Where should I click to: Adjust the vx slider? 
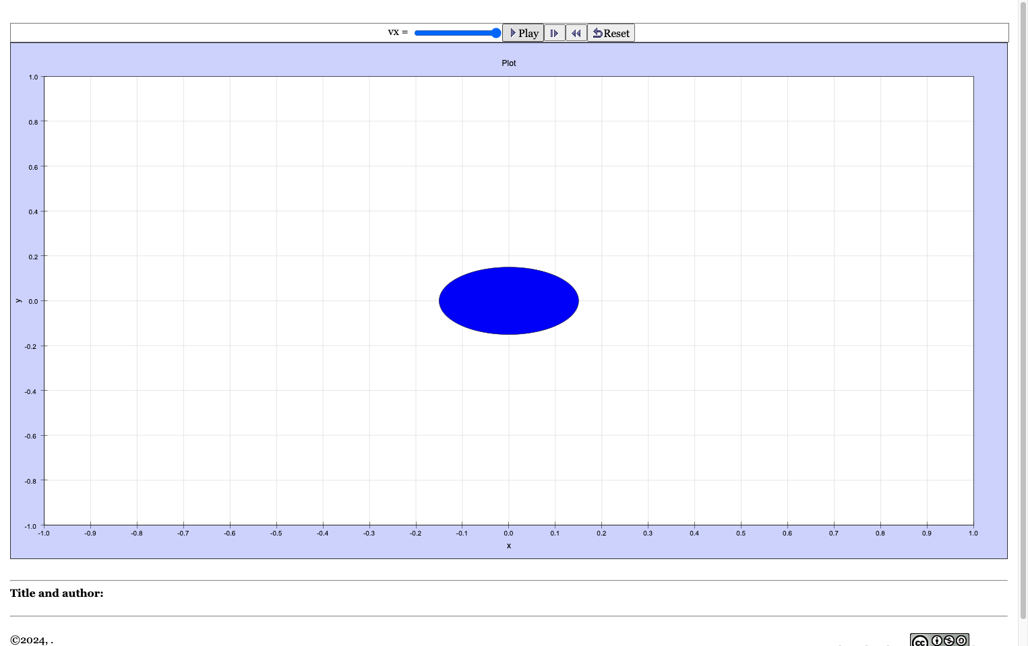click(x=458, y=33)
